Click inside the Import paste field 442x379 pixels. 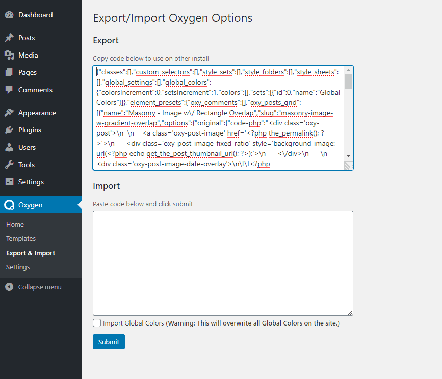point(222,263)
